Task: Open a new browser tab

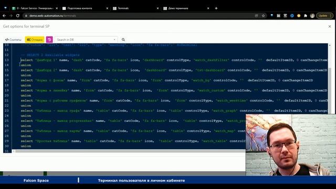Action: pyautogui.click(x=216, y=8)
